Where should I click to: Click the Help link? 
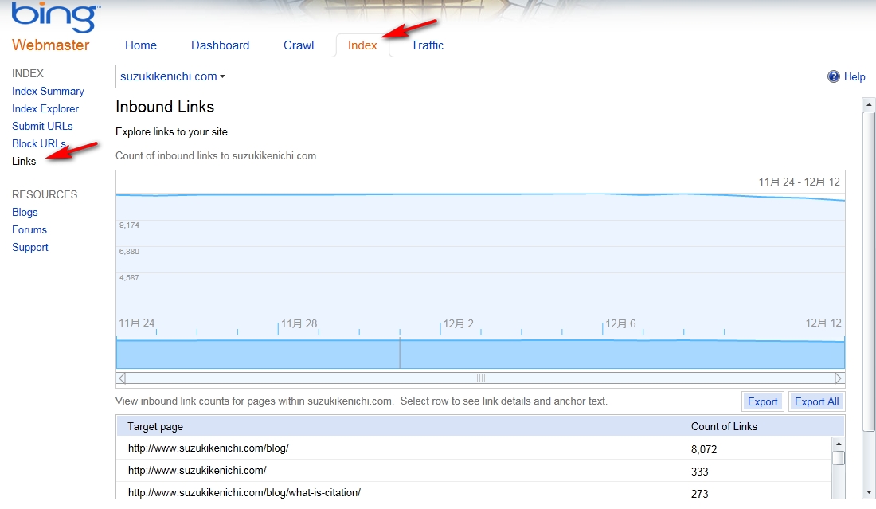click(854, 76)
